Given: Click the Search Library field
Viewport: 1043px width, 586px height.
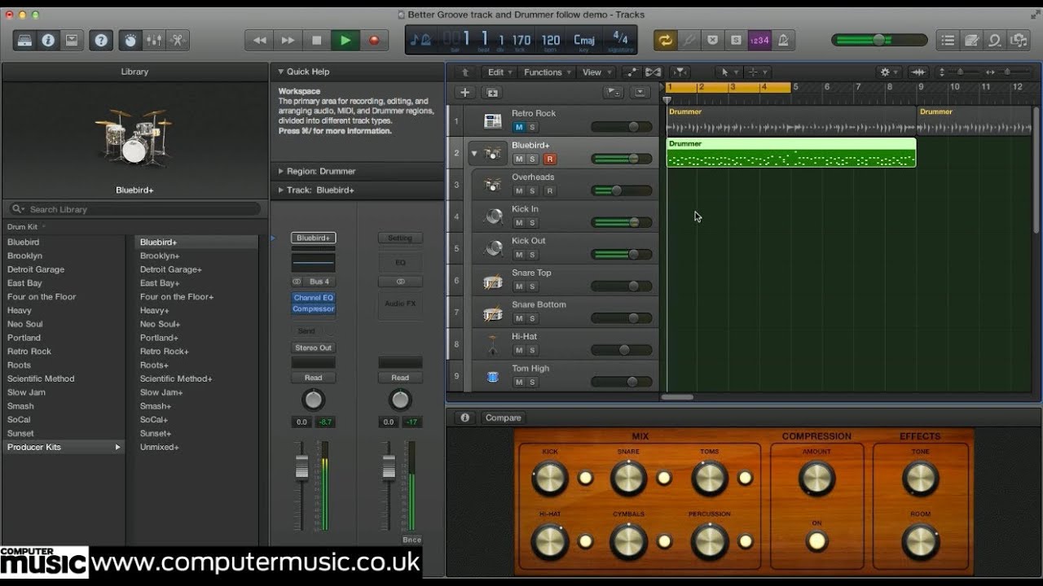Looking at the screenshot, I should (135, 209).
